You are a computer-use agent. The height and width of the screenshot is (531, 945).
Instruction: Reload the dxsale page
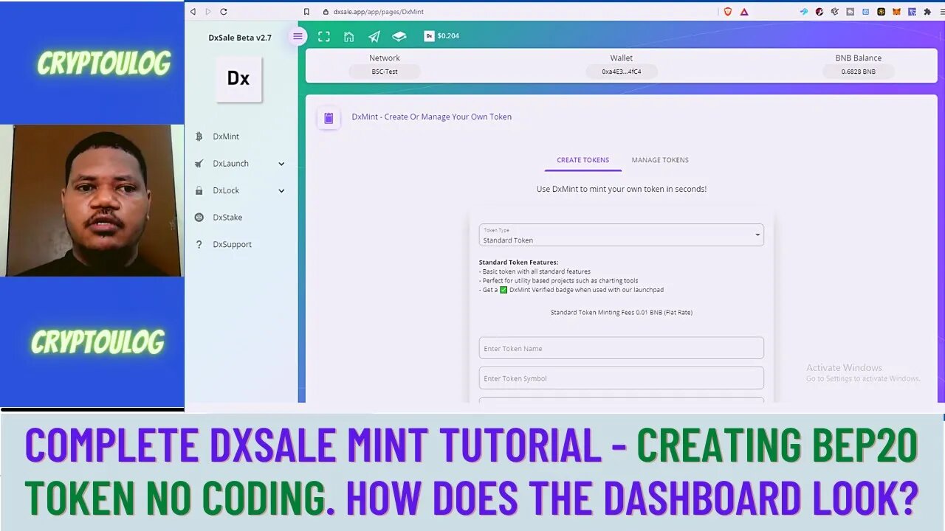pos(223,12)
